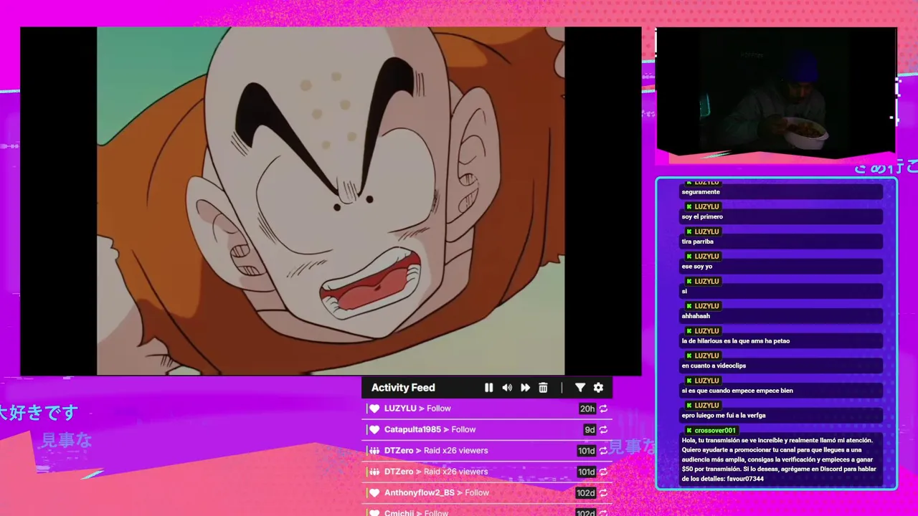Replay the LUZYLU follow alert
Viewport: 918px width, 516px height.
coord(604,408)
